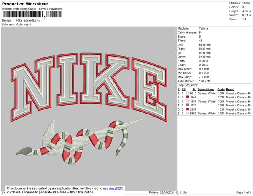This screenshot has width=253, height=196.
Task: Select 'Wilcom EmbroideryStudio – Level 3 Advanced' text
Action: click(x=32, y=9)
